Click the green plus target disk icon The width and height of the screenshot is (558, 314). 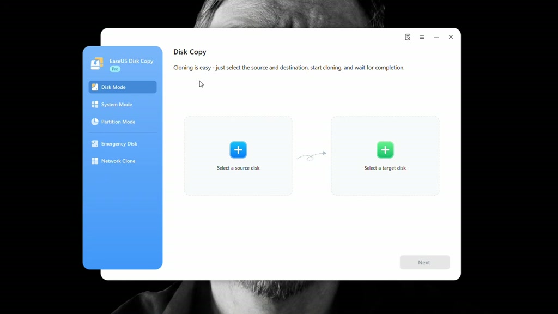(385, 150)
